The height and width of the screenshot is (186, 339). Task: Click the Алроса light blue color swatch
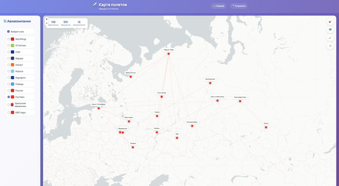click(13, 71)
